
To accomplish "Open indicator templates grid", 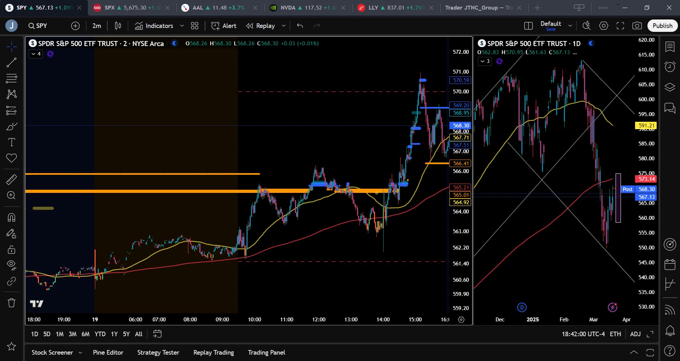I will (195, 26).
